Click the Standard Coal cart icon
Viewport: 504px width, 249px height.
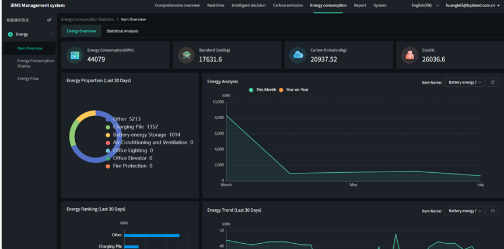(x=186, y=55)
